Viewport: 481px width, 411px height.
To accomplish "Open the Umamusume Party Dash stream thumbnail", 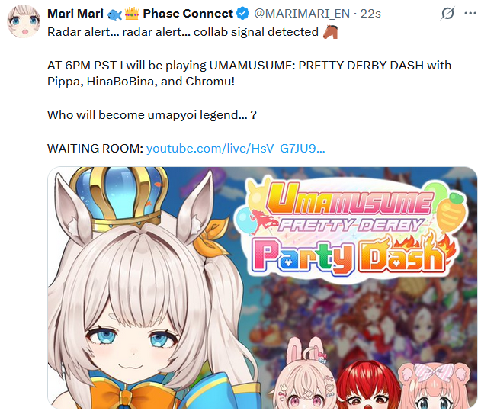I will [x=262, y=287].
